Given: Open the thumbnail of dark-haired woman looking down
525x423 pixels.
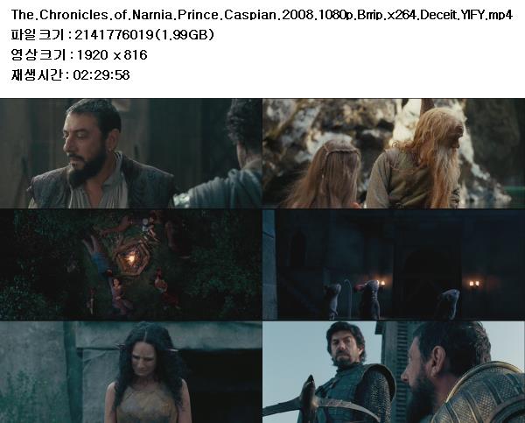Looking at the screenshot, I should click(x=131, y=372).
